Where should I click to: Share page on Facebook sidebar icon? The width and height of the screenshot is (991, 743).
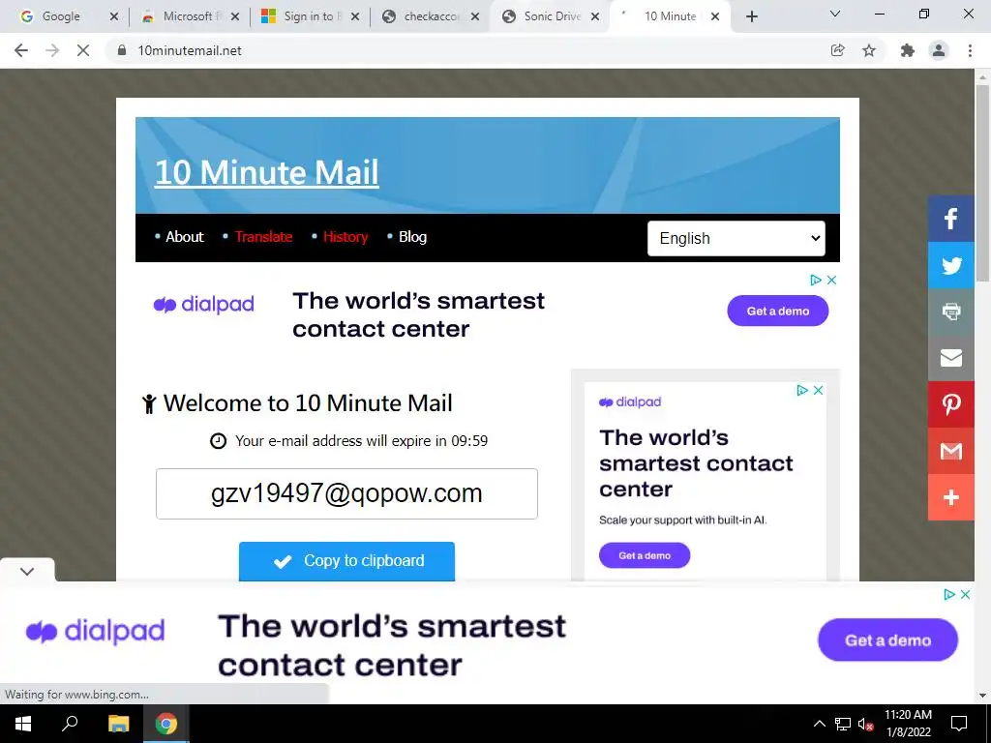(x=951, y=219)
